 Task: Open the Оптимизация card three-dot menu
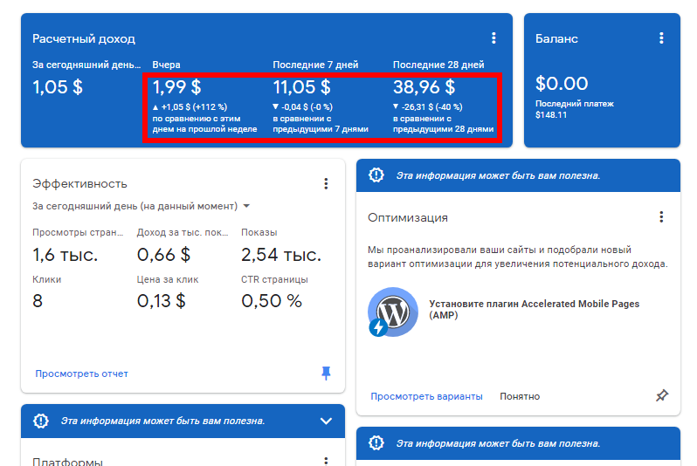click(661, 217)
